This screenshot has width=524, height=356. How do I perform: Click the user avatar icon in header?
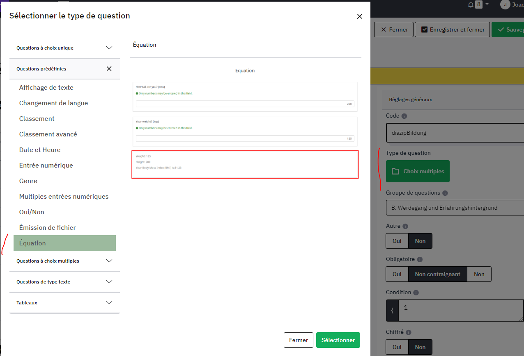tap(505, 5)
